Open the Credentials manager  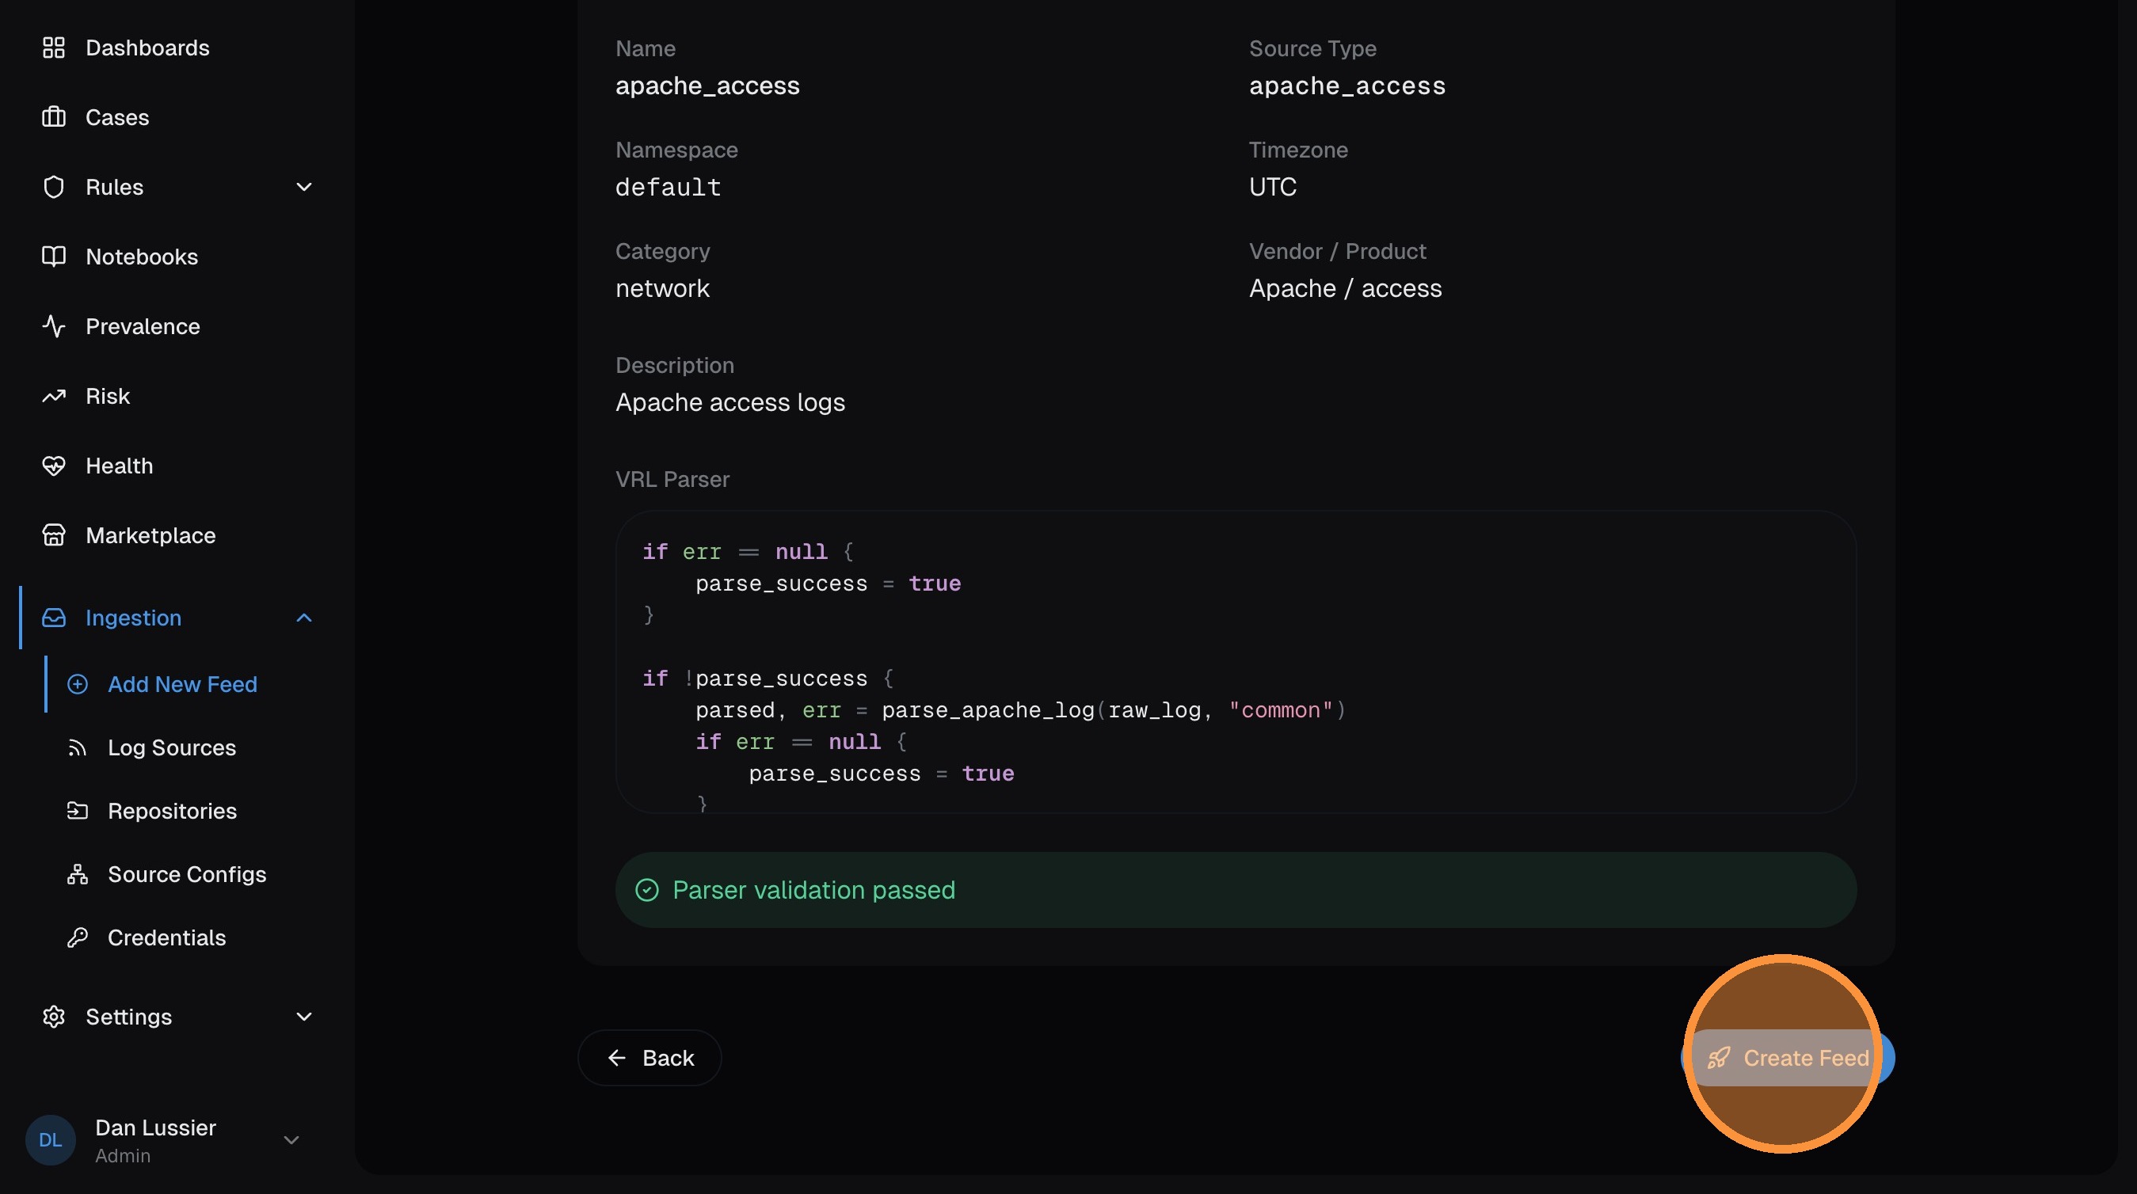(x=167, y=937)
